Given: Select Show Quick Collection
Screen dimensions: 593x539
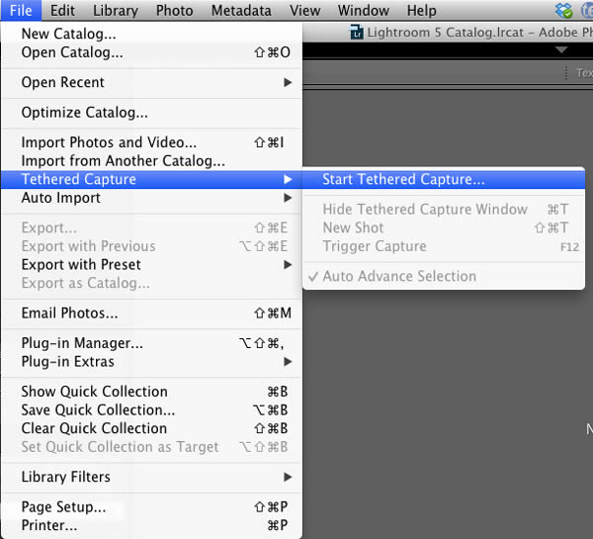Looking at the screenshot, I should pos(94,392).
